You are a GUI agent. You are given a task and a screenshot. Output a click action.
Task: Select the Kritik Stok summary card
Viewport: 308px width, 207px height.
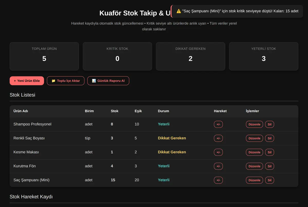[117, 56]
